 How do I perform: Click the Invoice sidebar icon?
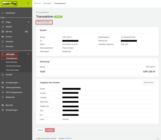[x=3, y=37]
